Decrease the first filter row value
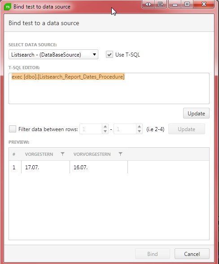Screen dimensions: 219x264 [x=105, y=131]
